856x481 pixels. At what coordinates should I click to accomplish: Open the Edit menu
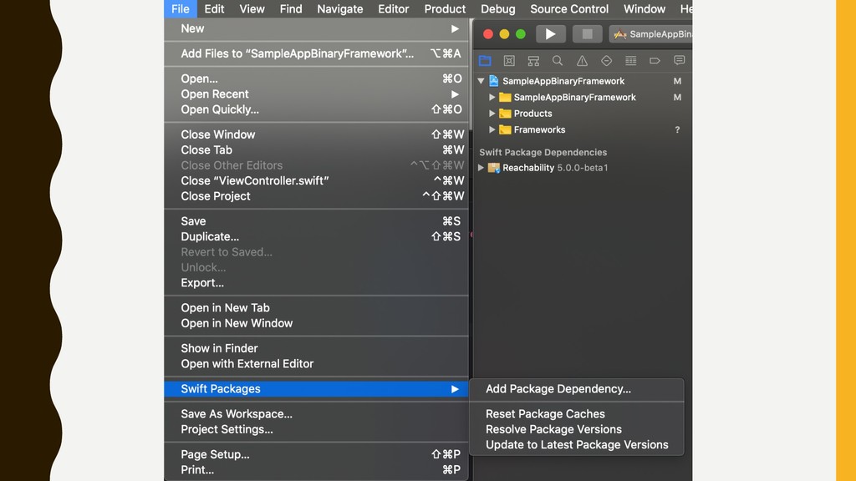pyautogui.click(x=214, y=8)
